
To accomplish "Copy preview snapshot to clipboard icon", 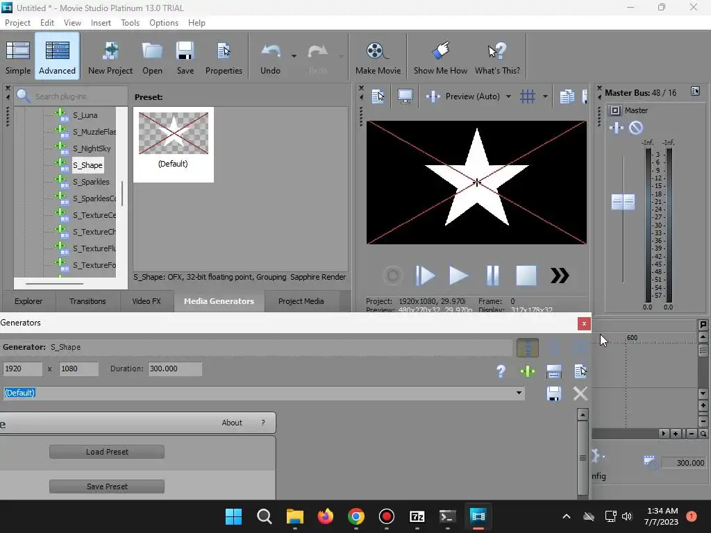I will click(x=567, y=96).
